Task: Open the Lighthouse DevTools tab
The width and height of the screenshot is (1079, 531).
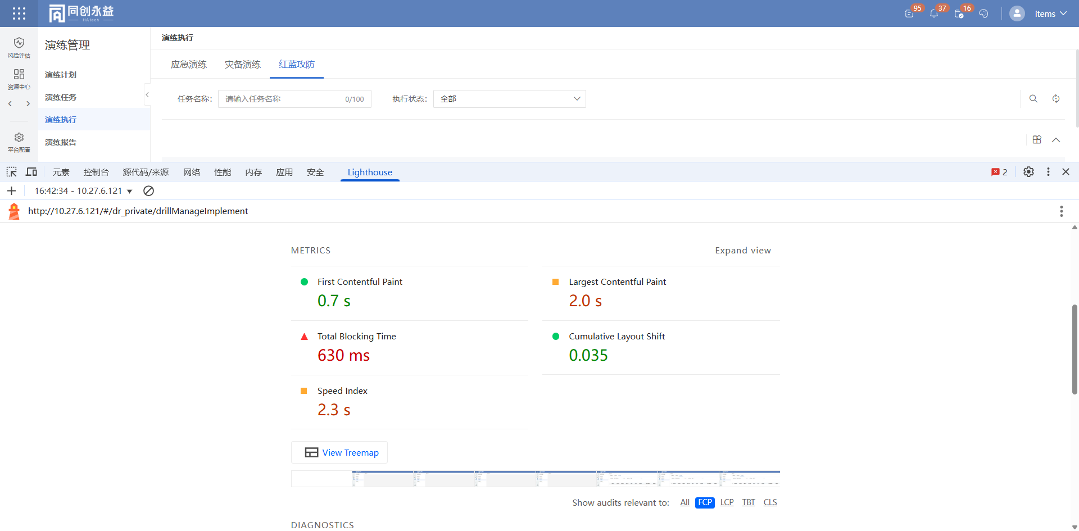Action: point(370,173)
